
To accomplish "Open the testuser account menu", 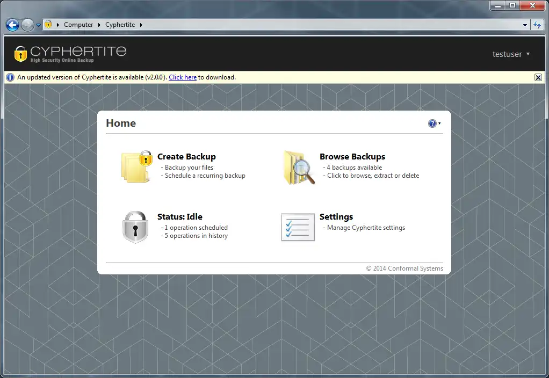I will point(511,54).
